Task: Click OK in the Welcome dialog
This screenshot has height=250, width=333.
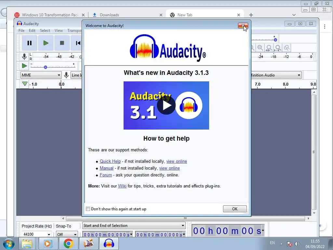Action: (x=235, y=209)
